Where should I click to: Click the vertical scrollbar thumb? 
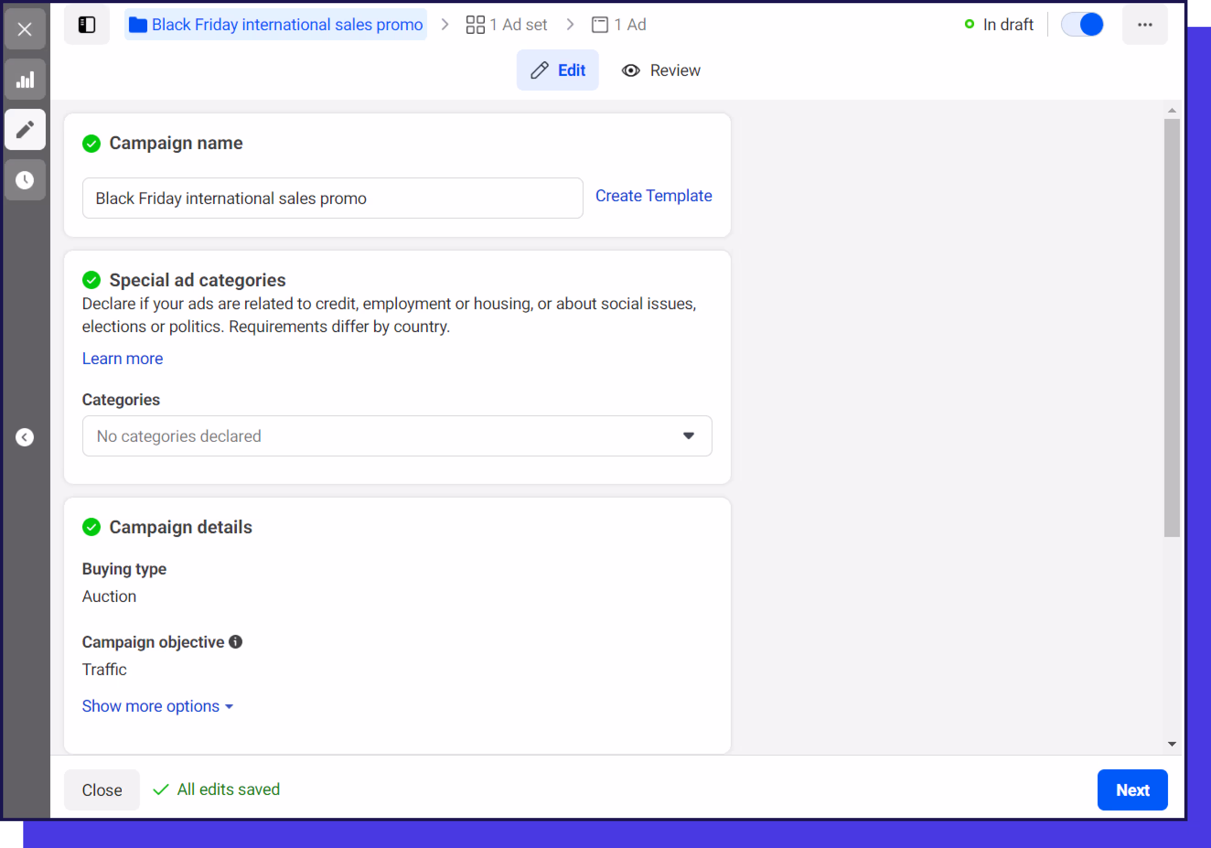coord(1172,327)
